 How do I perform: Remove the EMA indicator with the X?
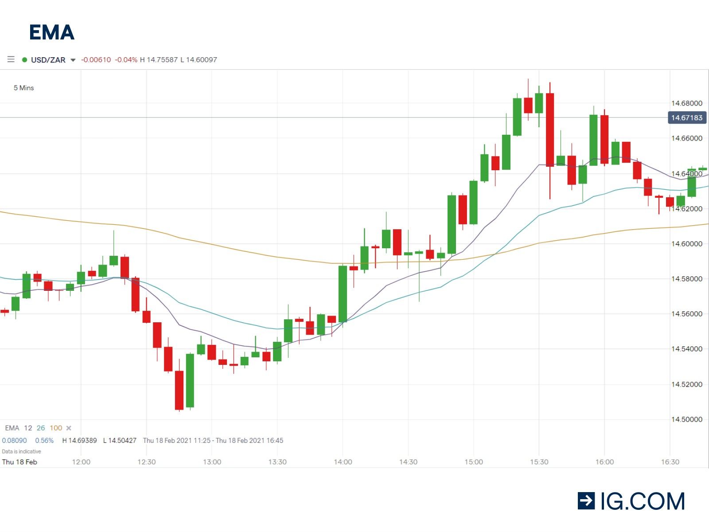tap(69, 428)
